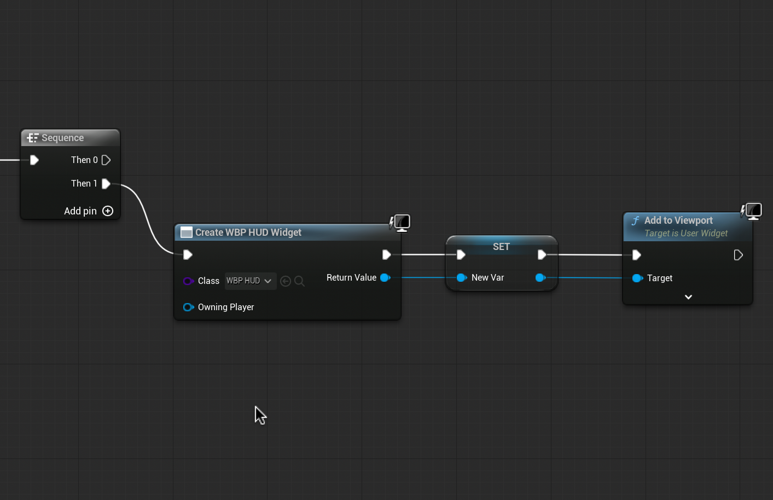Click the use-selected-asset arrow beside Class
Viewport: 773px width, 500px height.
coord(286,281)
